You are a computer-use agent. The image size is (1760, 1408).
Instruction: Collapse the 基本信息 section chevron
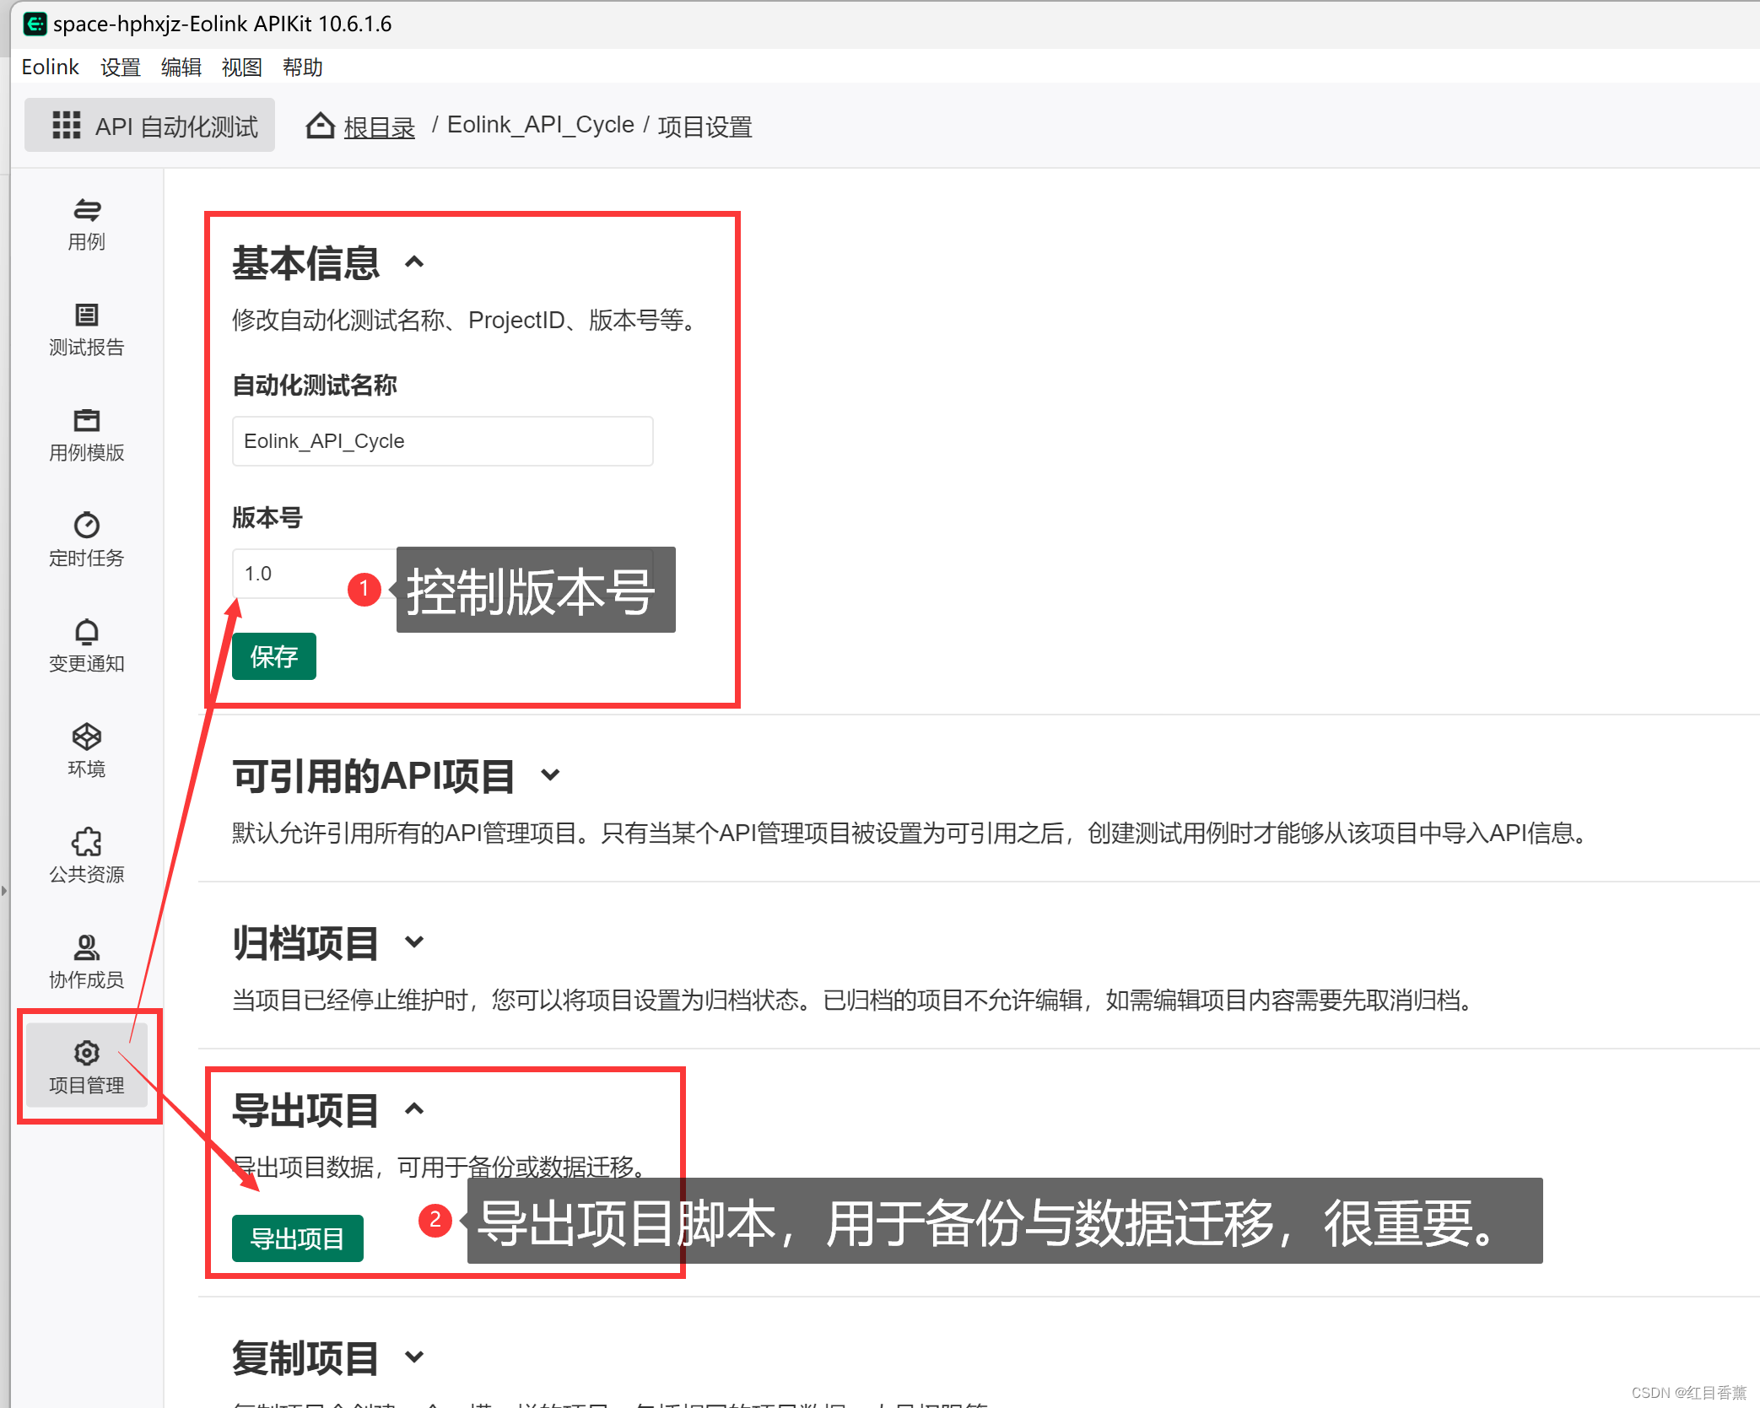pos(414,262)
